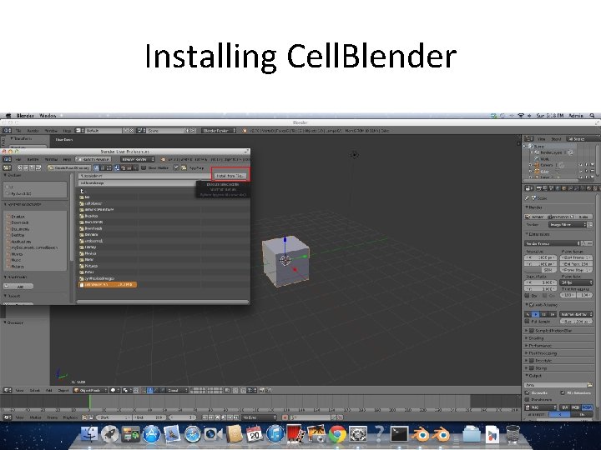Click Add bookmark button in sidebar
The image size is (601, 450).
18,286
